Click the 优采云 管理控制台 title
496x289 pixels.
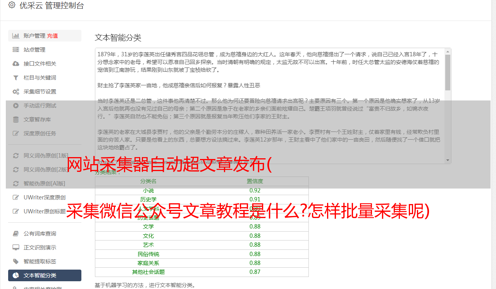(51, 5)
